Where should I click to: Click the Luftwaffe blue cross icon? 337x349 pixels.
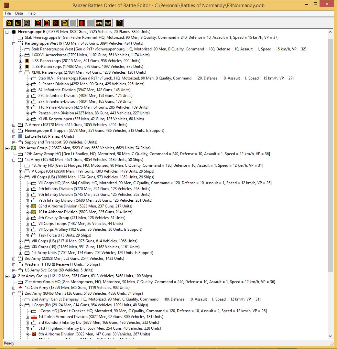coord(20,136)
